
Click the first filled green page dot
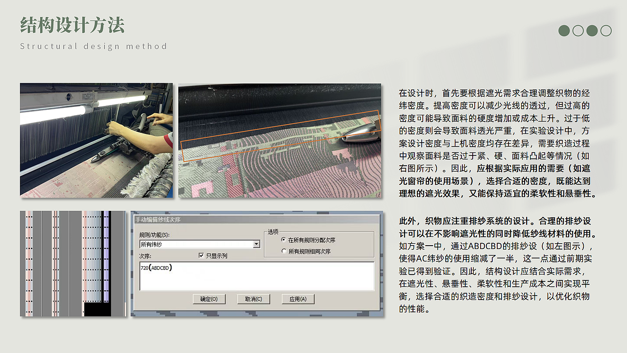click(564, 30)
